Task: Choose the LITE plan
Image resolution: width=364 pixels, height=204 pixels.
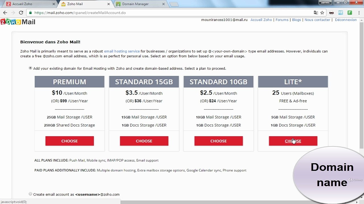Action: pos(293,141)
